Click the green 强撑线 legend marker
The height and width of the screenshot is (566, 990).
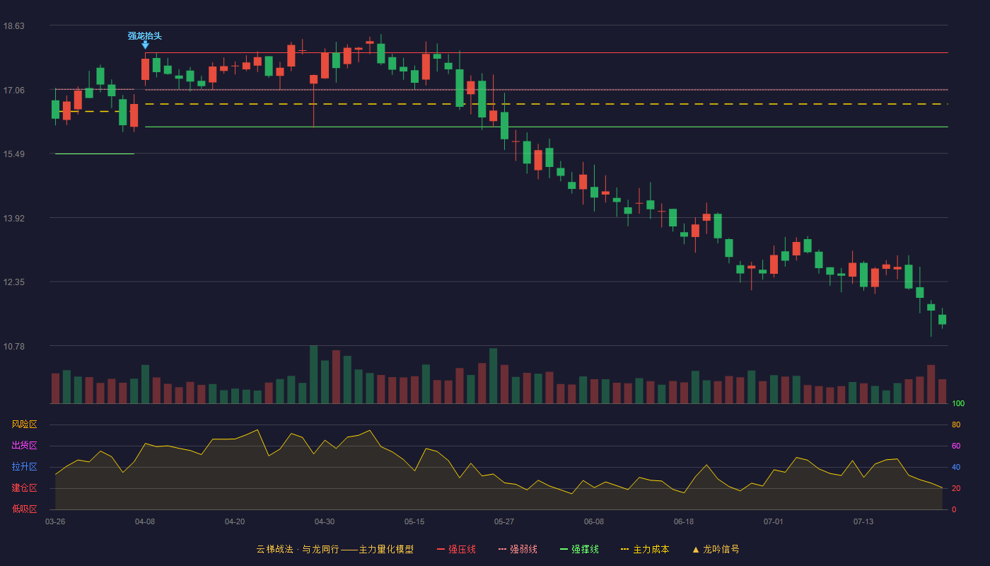[564, 549]
